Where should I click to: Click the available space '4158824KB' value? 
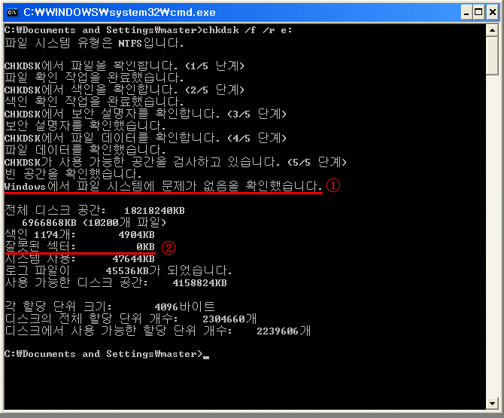[199, 283]
